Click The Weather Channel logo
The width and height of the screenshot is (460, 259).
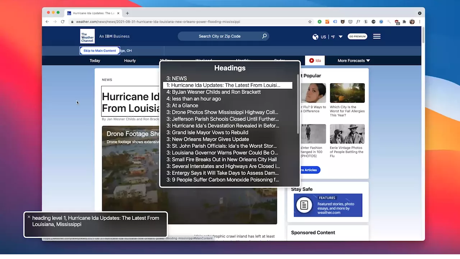click(x=87, y=36)
